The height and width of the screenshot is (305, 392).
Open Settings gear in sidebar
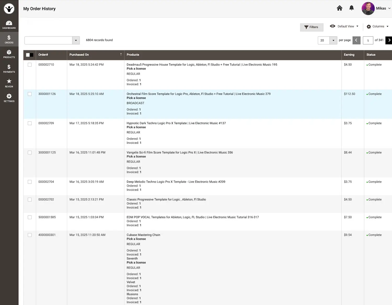[9, 98]
